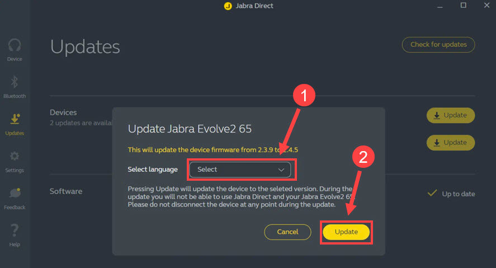The image size is (496, 268).
Task: Expand the Select language dropdown
Action: click(x=239, y=170)
